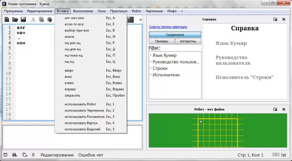Expand the Язык Кумир tree node

pos(151,55)
